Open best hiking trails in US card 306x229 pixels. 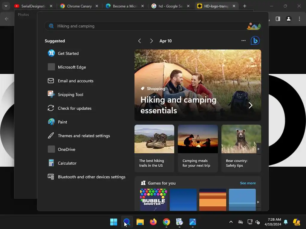point(154,148)
